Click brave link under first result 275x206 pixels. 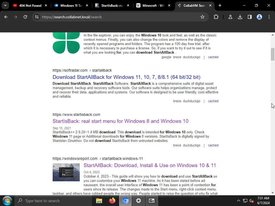(x=177, y=57)
